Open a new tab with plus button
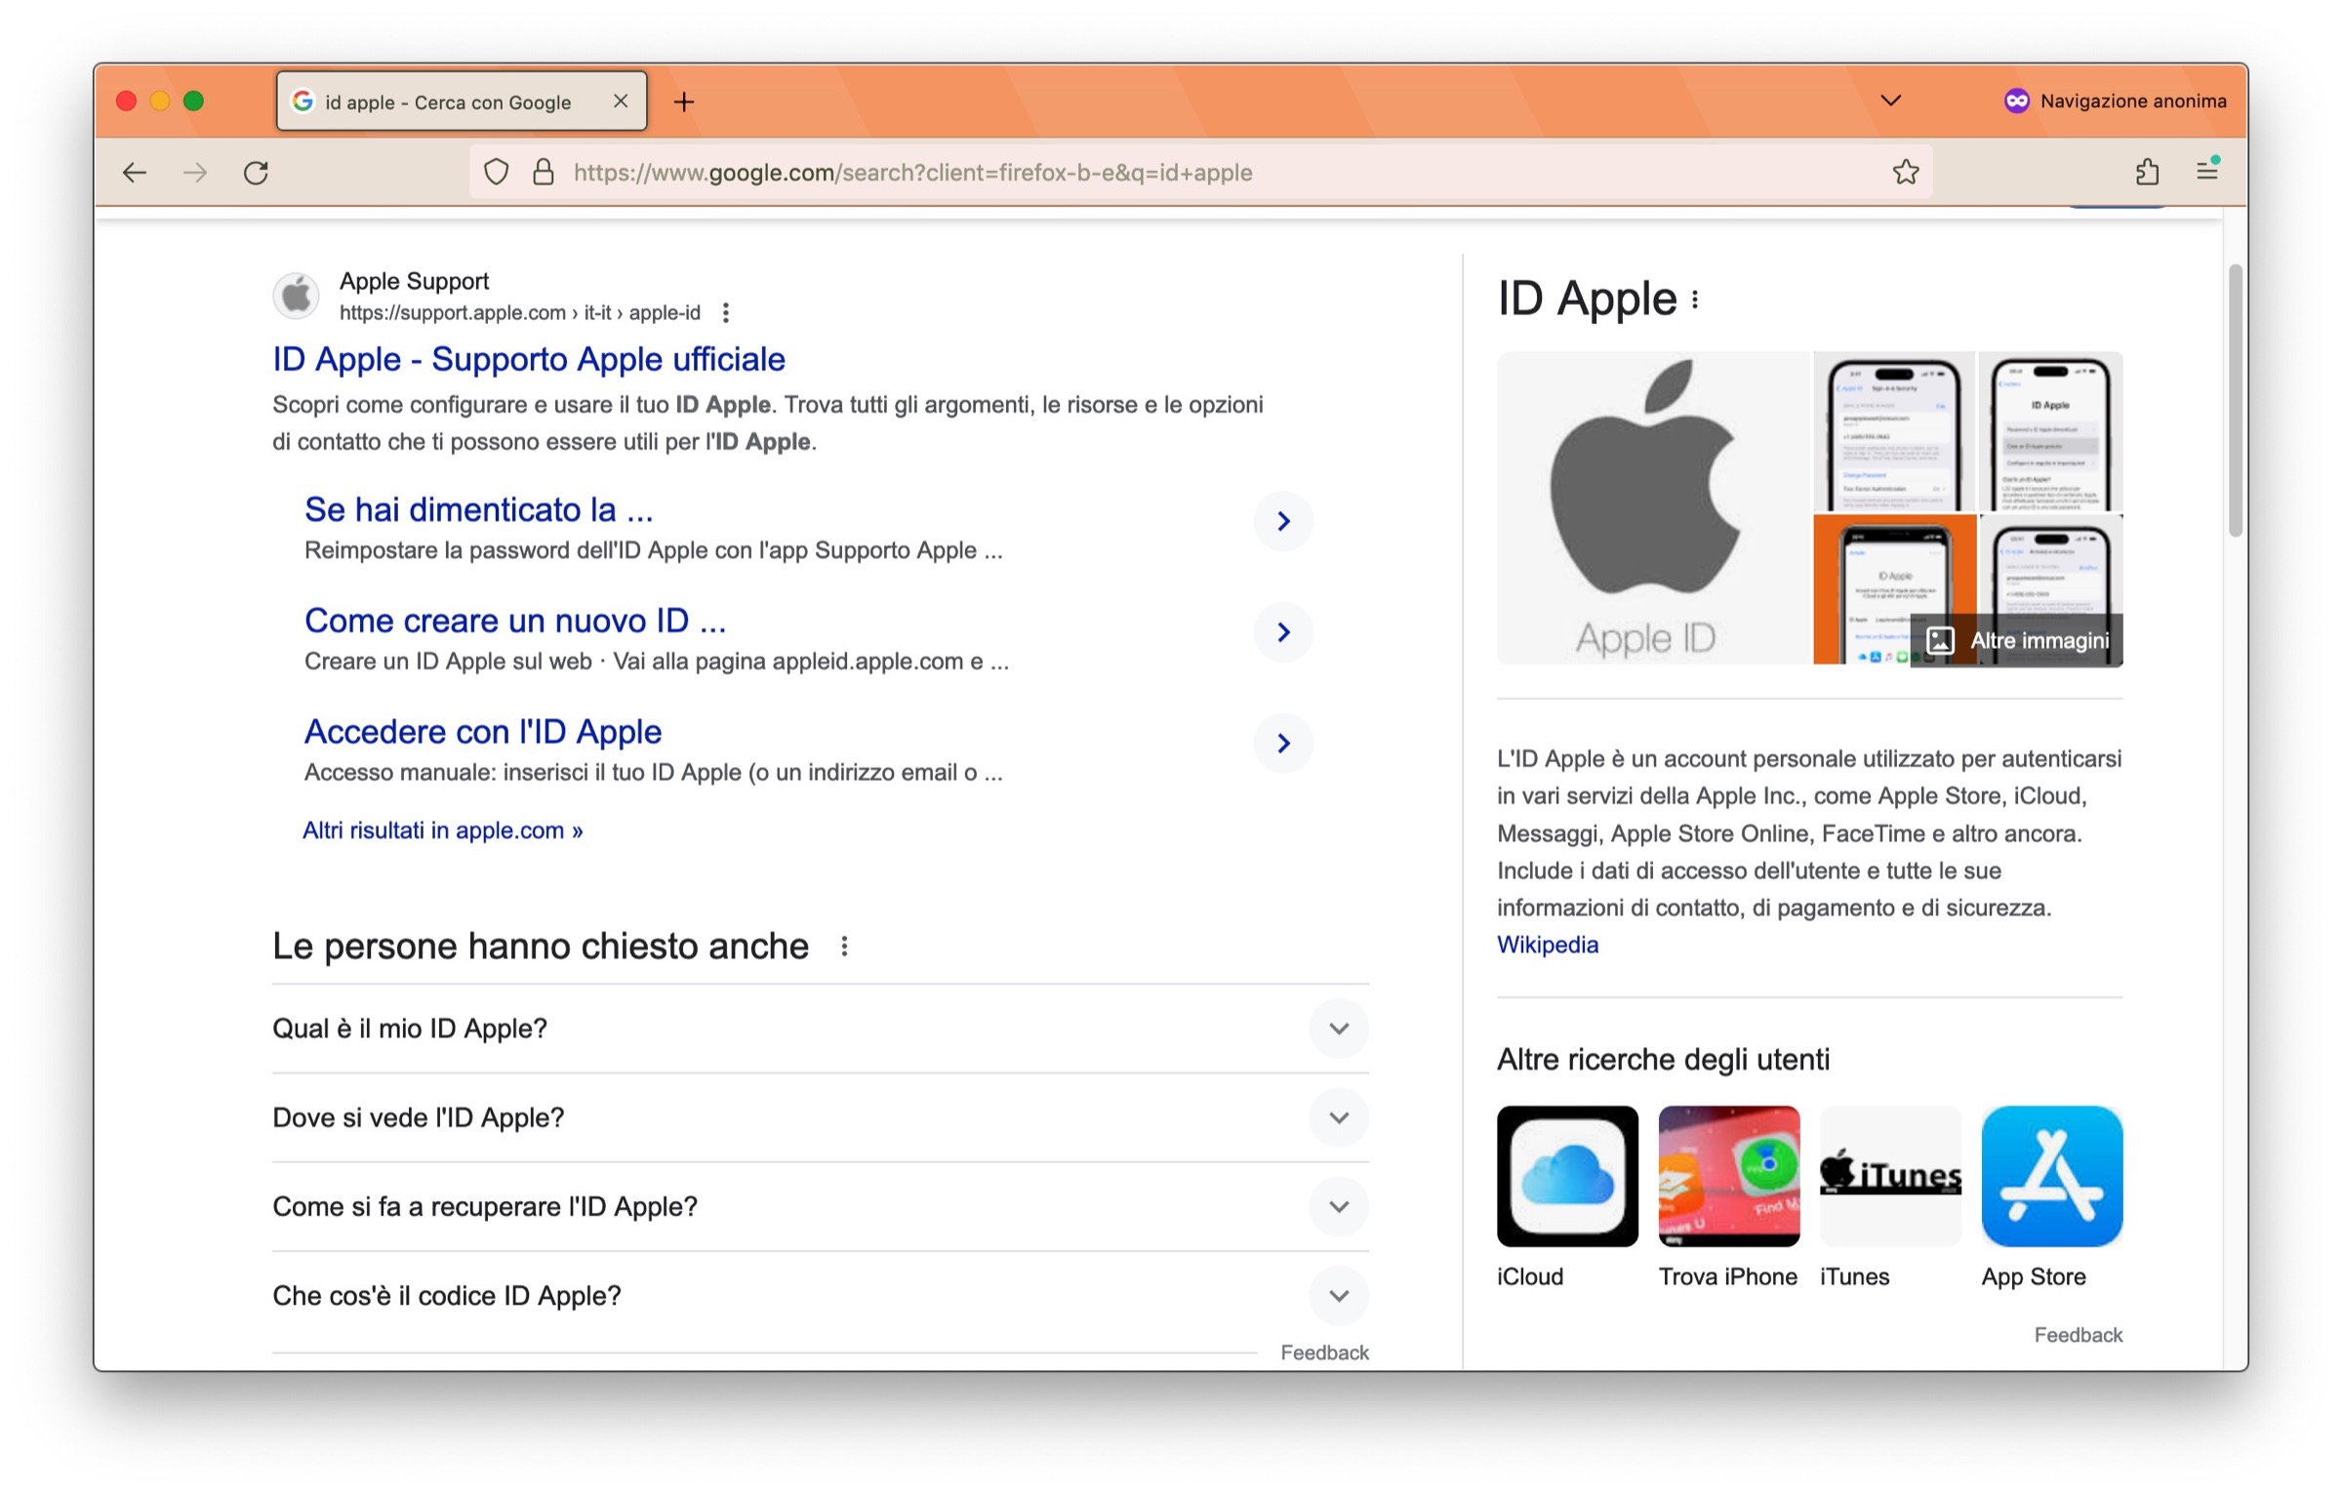This screenshot has height=1495, width=2342. (x=684, y=101)
